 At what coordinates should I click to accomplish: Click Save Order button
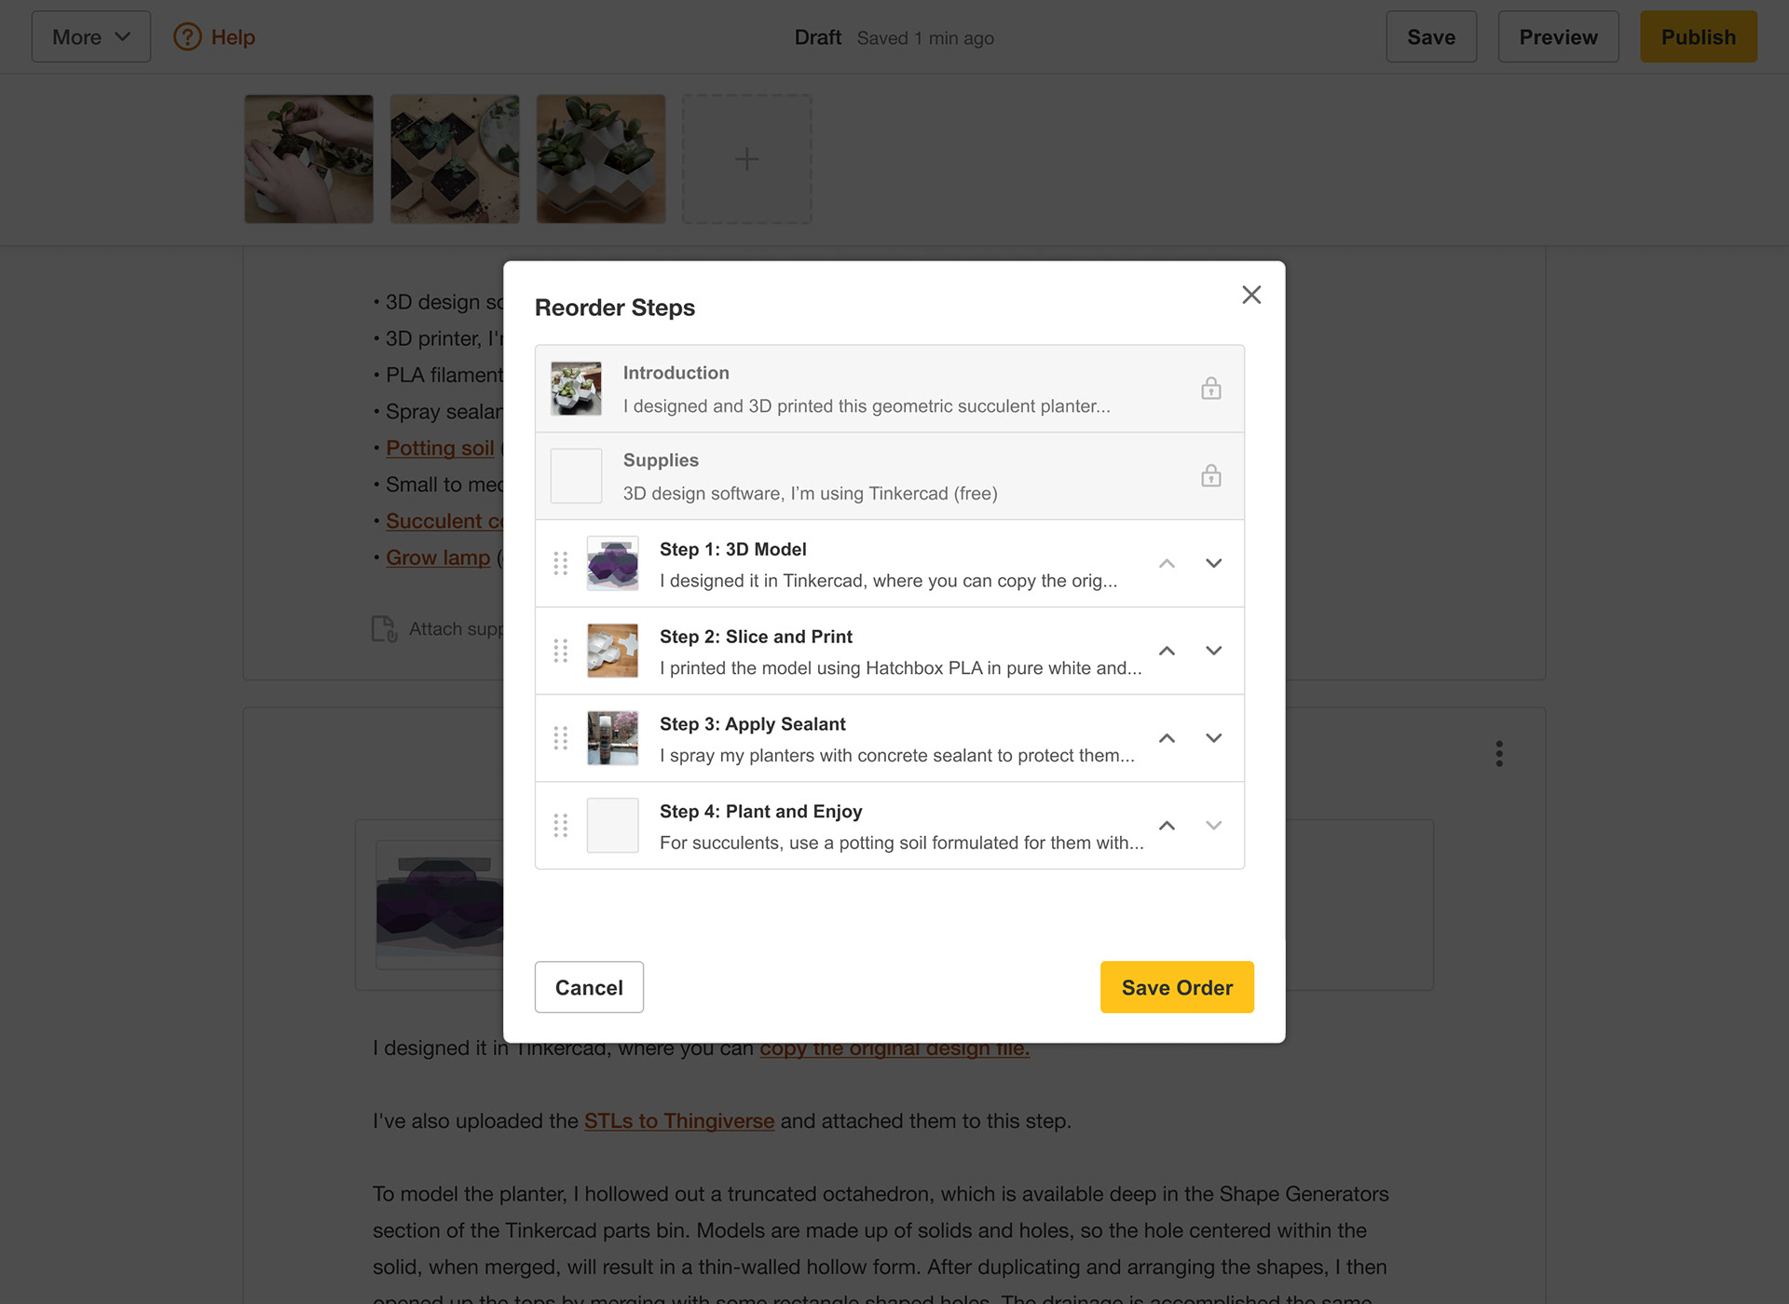pos(1176,987)
